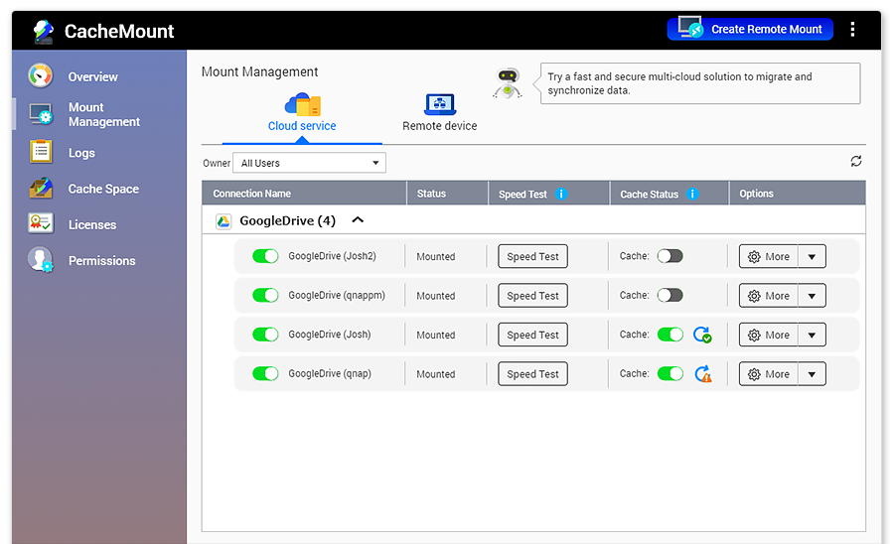Click the GoogleDrive (Josh2) connection name
Image resolution: width=894 pixels, height=544 pixels.
pyautogui.click(x=332, y=256)
